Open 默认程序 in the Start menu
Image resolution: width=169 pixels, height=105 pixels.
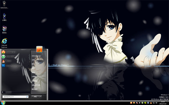[x=35, y=89]
